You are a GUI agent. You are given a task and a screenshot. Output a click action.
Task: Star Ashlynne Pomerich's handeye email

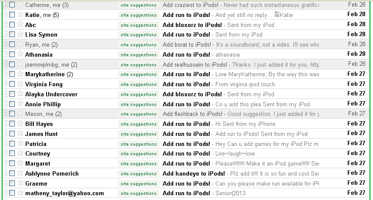[x=20, y=173]
